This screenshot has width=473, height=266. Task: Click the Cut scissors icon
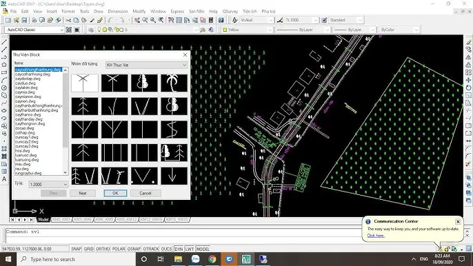(x=68, y=20)
